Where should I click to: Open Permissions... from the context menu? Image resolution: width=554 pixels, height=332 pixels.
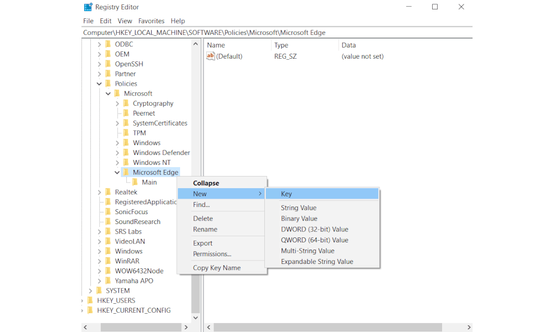pos(222,254)
